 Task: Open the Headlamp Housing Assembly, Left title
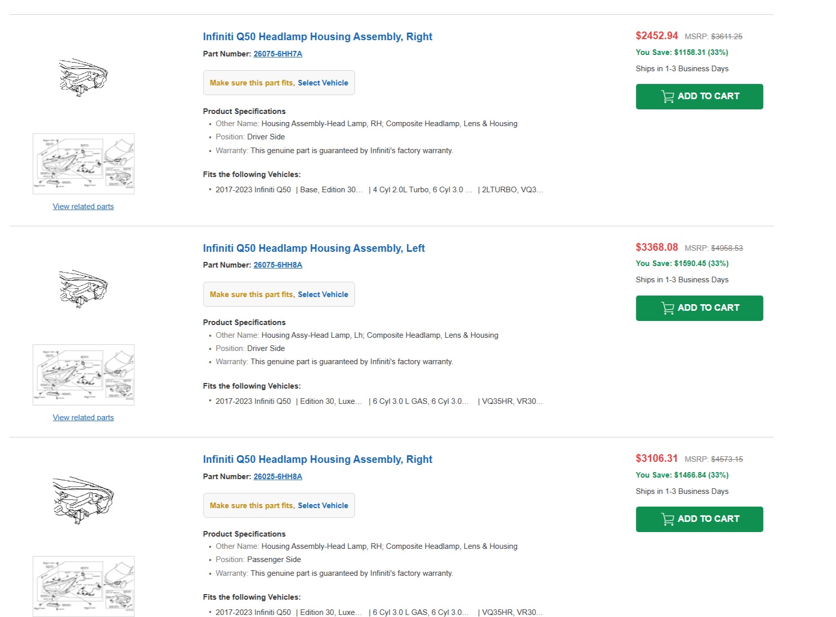(x=314, y=248)
